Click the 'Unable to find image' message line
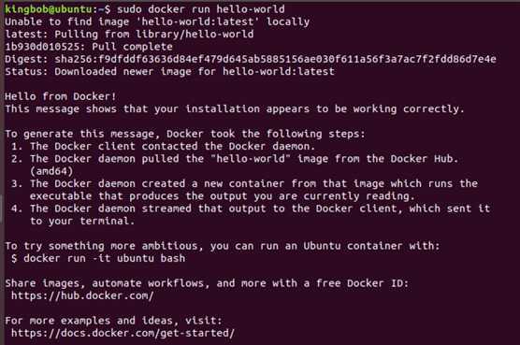The height and width of the screenshot is (345, 520). pos(157,22)
